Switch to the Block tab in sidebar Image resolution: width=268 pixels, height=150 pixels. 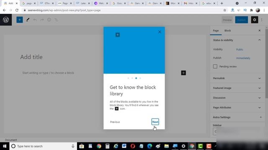click(227, 30)
